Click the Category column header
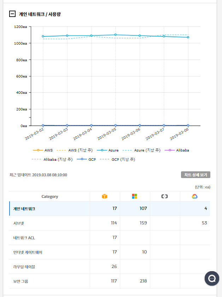 49,196
